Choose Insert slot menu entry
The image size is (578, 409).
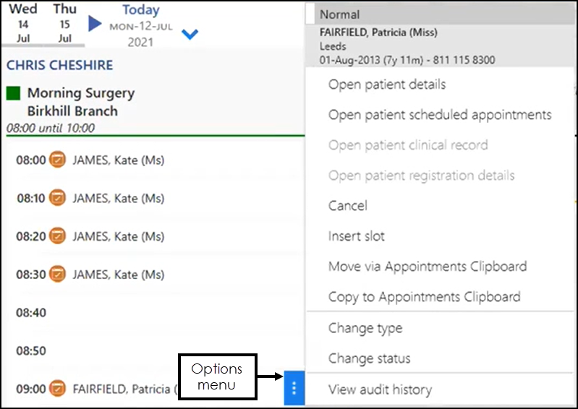point(357,236)
